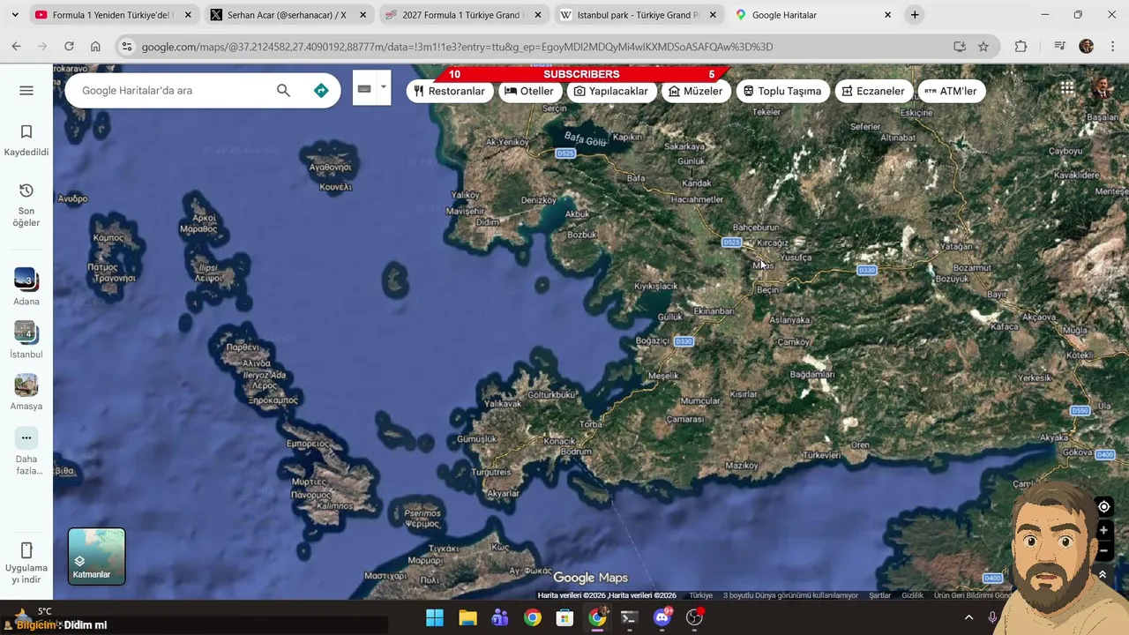The width and height of the screenshot is (1129, 635).
Task: Open Terminal from taskbar
Action: 629,617
